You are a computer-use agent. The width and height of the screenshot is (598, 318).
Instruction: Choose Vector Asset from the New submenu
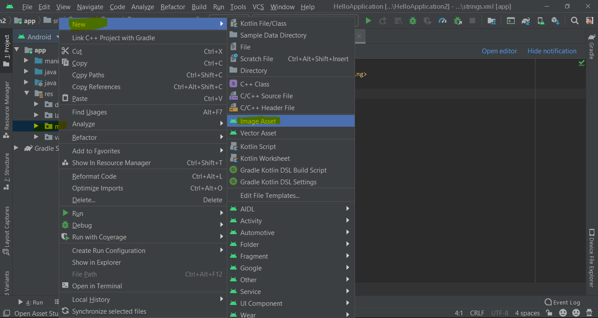click(291, 133)
